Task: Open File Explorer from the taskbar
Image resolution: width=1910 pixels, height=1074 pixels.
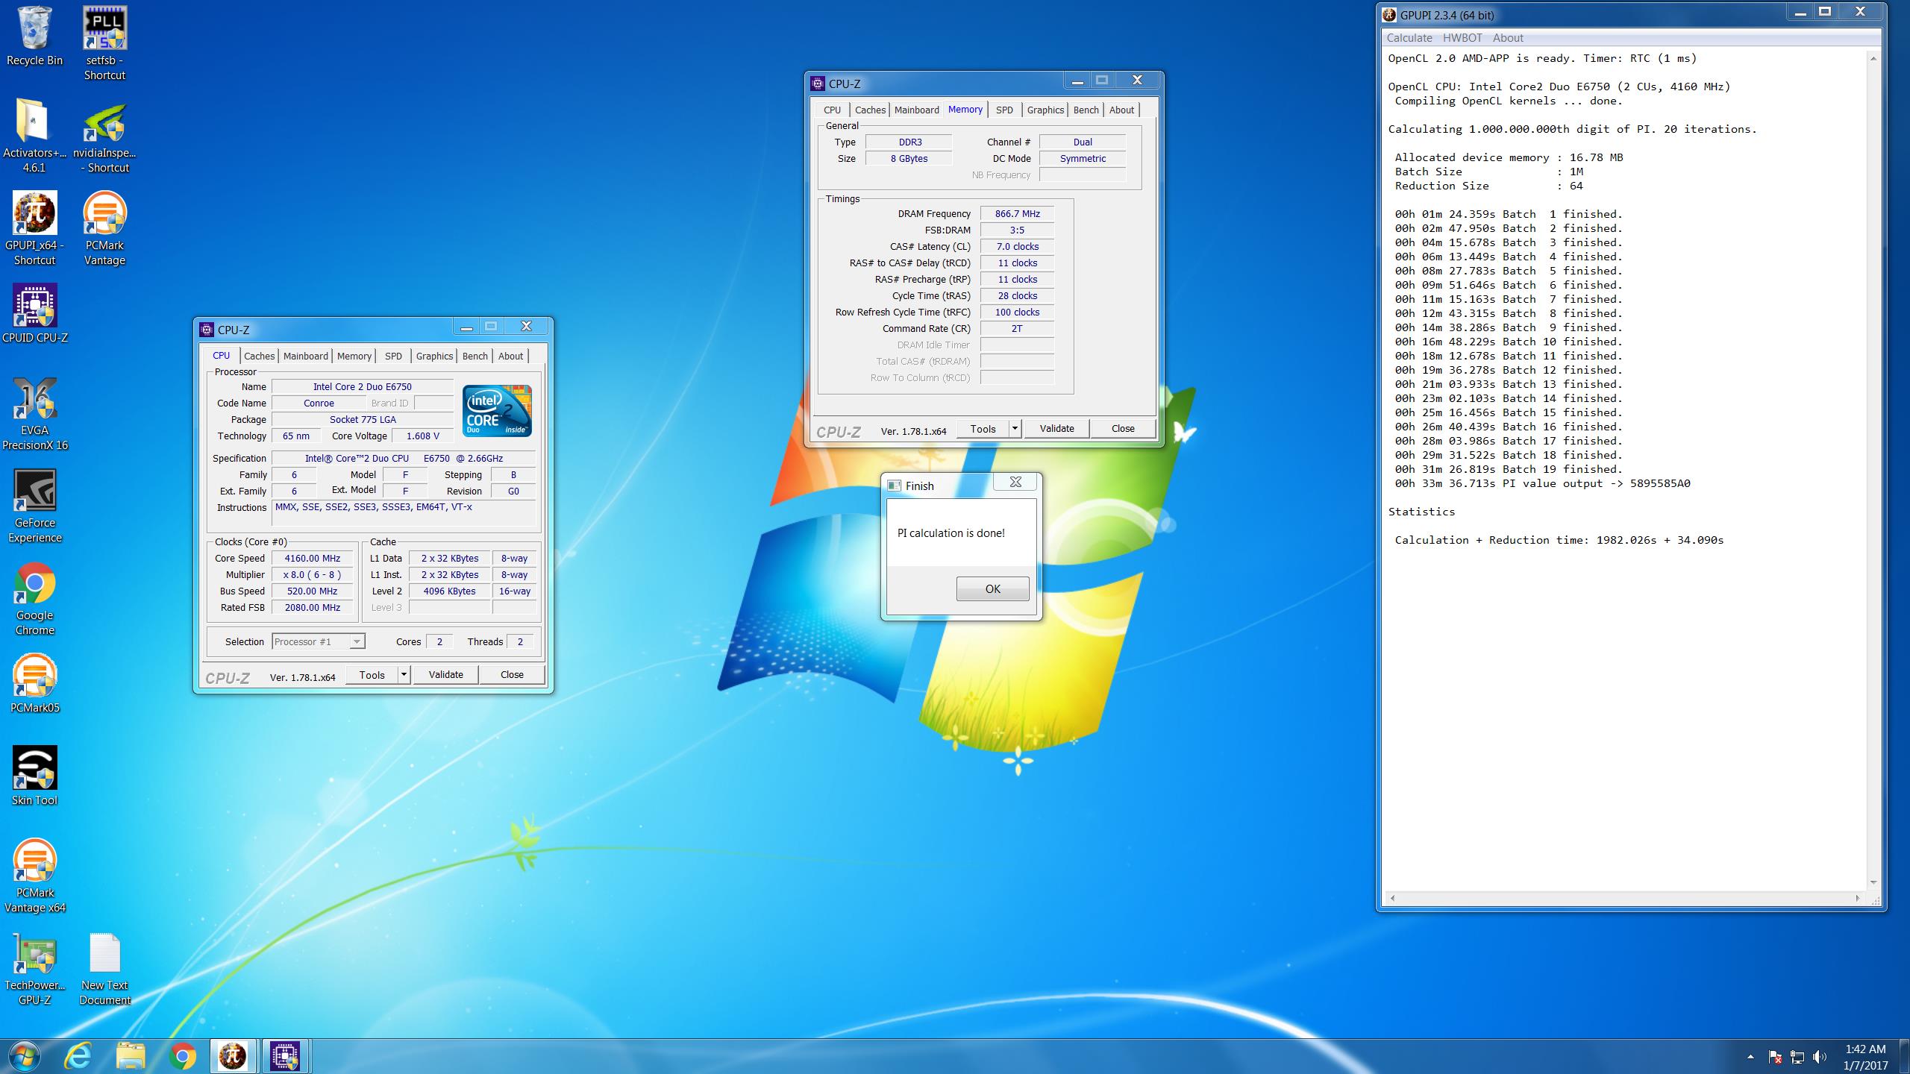Action: pos(130,1056)
